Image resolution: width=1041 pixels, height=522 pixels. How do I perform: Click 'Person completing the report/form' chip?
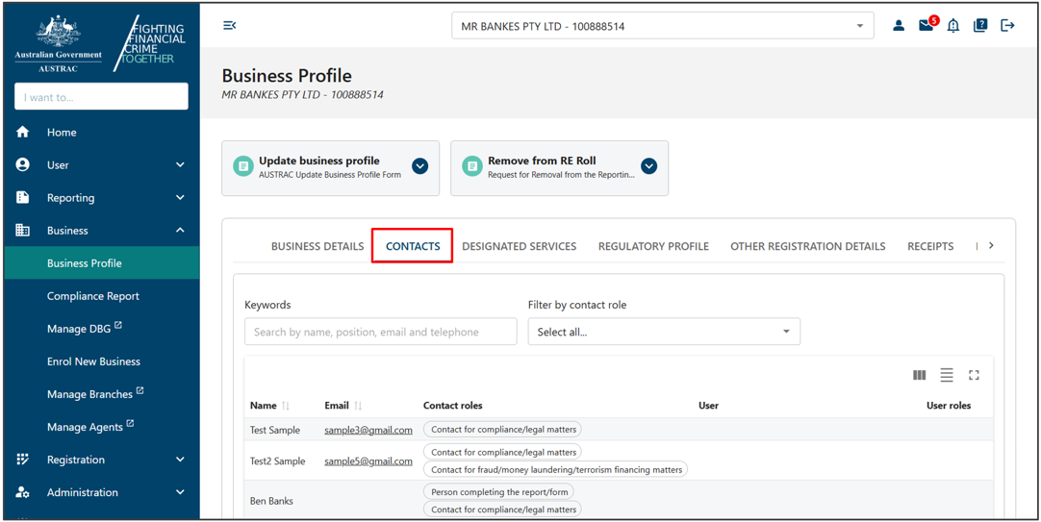coord(498,492)
